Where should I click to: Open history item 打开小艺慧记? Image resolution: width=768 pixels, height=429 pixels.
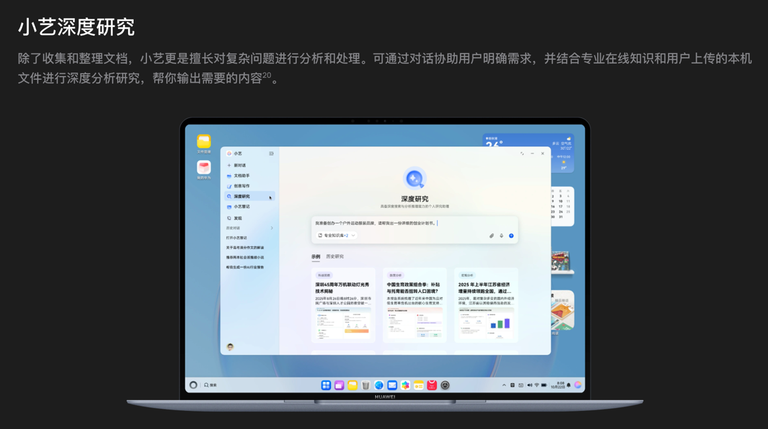tap(236, 238)
